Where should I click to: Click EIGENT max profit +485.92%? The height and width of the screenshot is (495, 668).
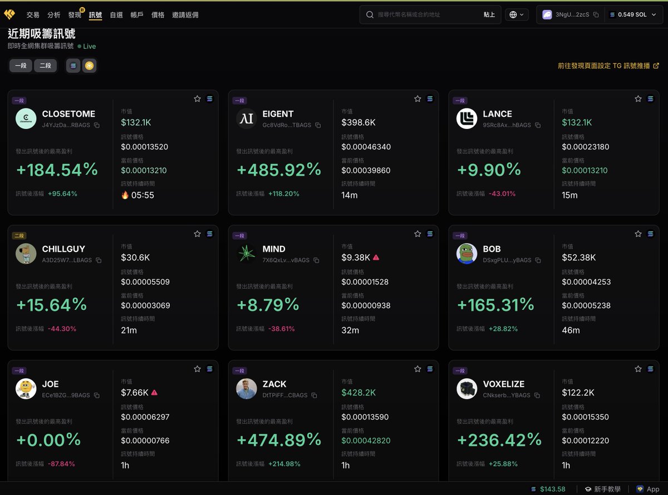[x=279, y=170]
